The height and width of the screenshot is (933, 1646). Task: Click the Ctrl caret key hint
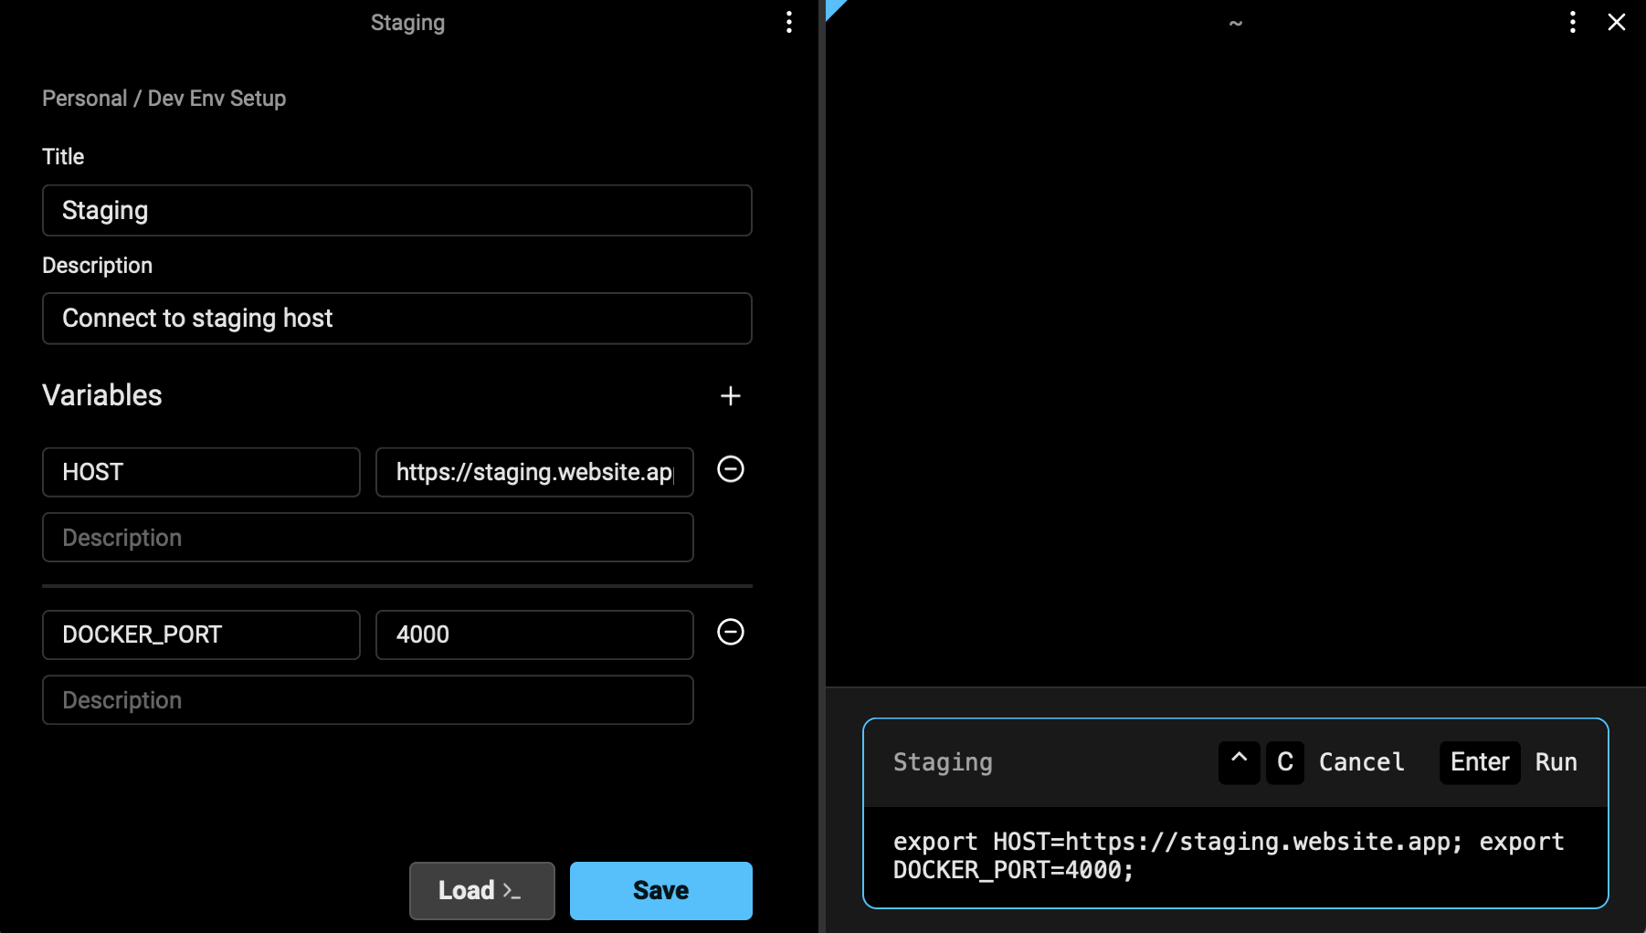(x=1239, y=762)
